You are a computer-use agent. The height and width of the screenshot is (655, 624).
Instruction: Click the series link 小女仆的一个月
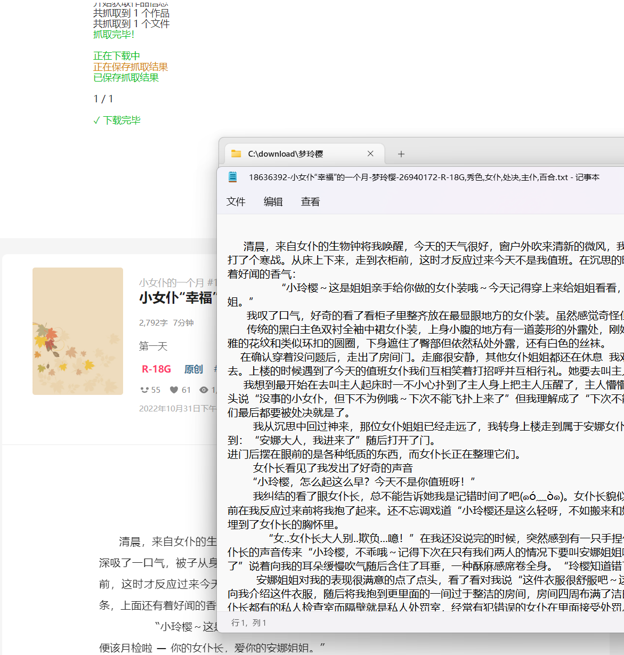point(178,282)
